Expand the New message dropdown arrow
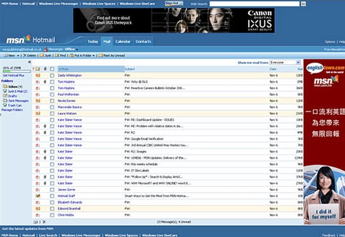 (18, 55)
